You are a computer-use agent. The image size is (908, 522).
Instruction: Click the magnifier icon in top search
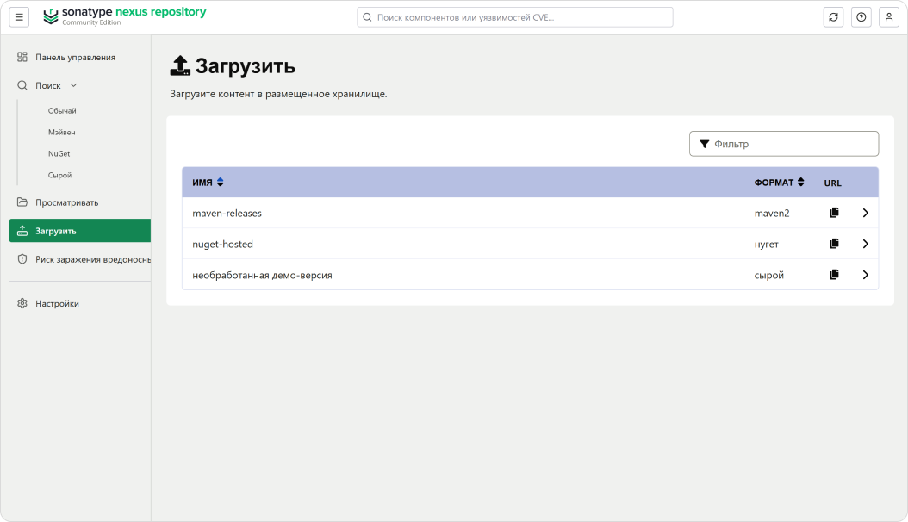(x=367, y=17)
